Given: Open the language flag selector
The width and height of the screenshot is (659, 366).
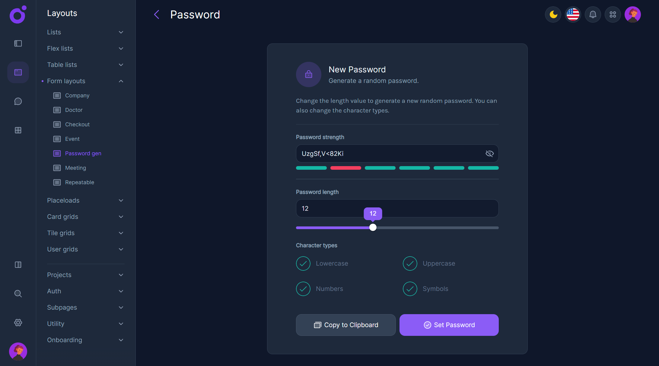Looking at the screenshot, I should [573, 14].
